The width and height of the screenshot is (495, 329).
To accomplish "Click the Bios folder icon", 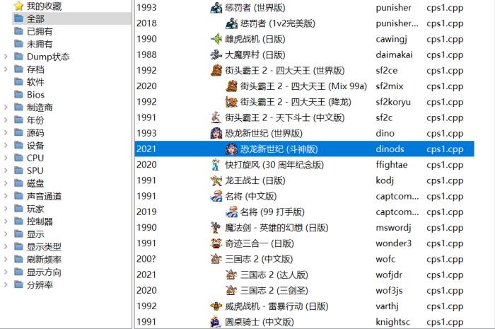I will (x=19, y=94).
